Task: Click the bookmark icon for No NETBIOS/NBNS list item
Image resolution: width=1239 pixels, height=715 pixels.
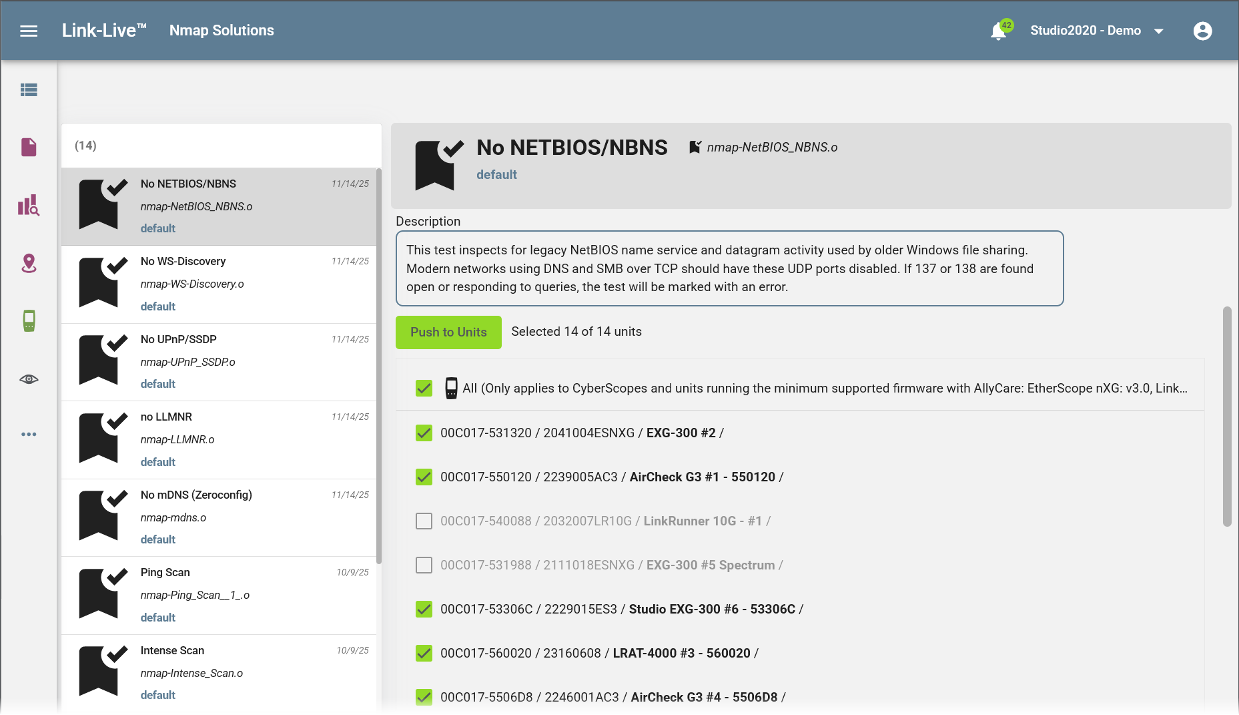Action: 103,205
